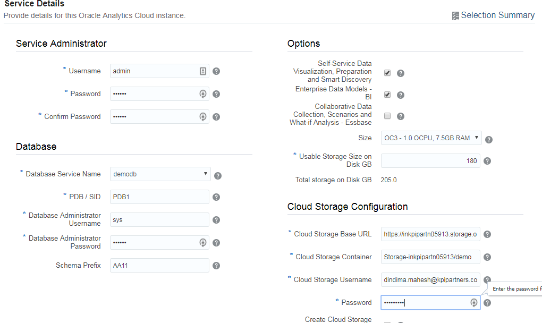Screen dimensions: 542x323
Task: Expand the Size dropdown OC3 option
Action: (431, 138)
